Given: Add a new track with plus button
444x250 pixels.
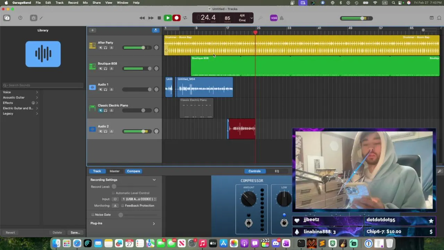Looking at the screenshot, I should [92, 30].
